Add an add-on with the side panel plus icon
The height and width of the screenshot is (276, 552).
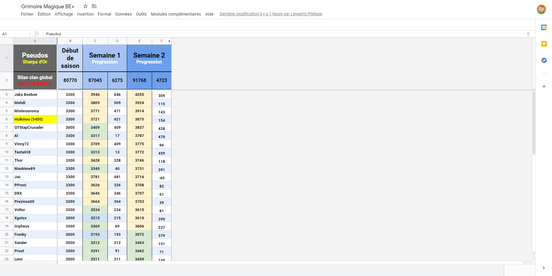click(x=544, y=86)
